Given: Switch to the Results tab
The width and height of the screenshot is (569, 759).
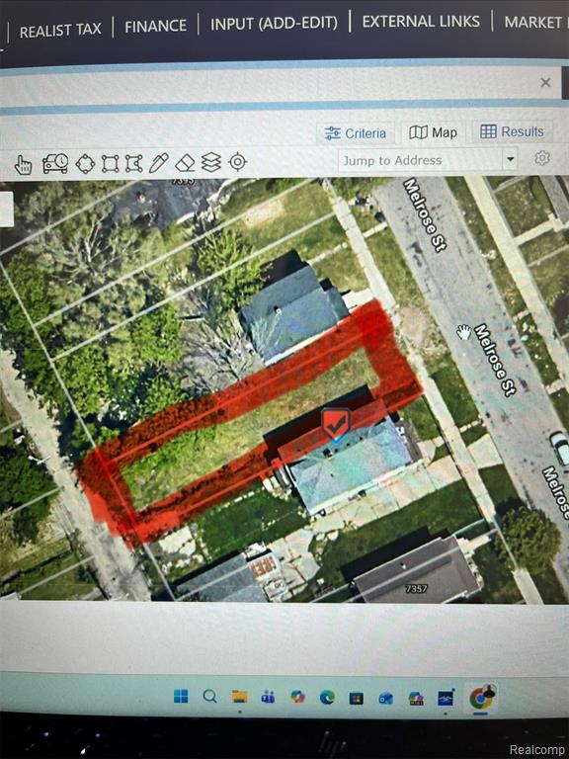Looking at the screenshot, I should pyautogui.click(x=512, y=131).
